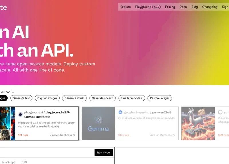Select the Generate text pill
This screenshot has height=164, width=229.
[x=21, y=98]
